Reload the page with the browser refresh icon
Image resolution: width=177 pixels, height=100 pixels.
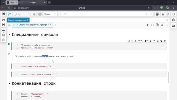tap(9, 8)
